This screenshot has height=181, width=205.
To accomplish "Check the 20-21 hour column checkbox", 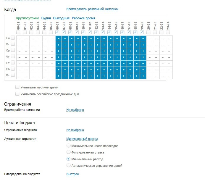I will point(148,32).
